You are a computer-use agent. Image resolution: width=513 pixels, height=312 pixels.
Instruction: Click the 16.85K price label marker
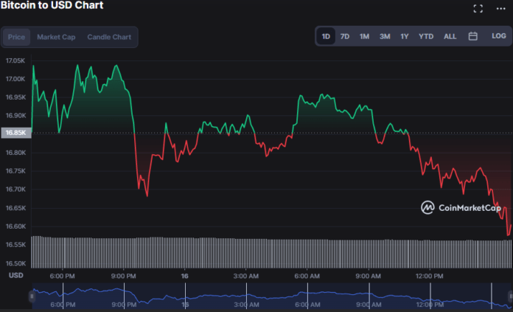[15, 133]
